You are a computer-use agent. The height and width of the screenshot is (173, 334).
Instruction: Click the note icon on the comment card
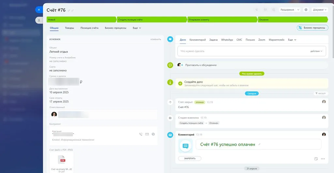[x=316, y=159]
